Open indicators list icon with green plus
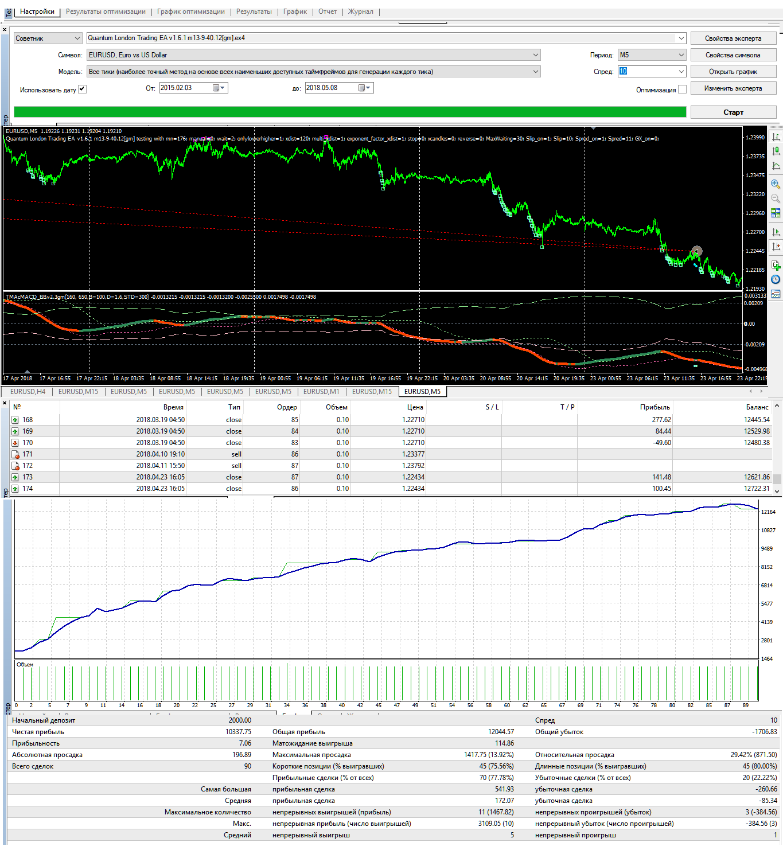 pos(776,265)
